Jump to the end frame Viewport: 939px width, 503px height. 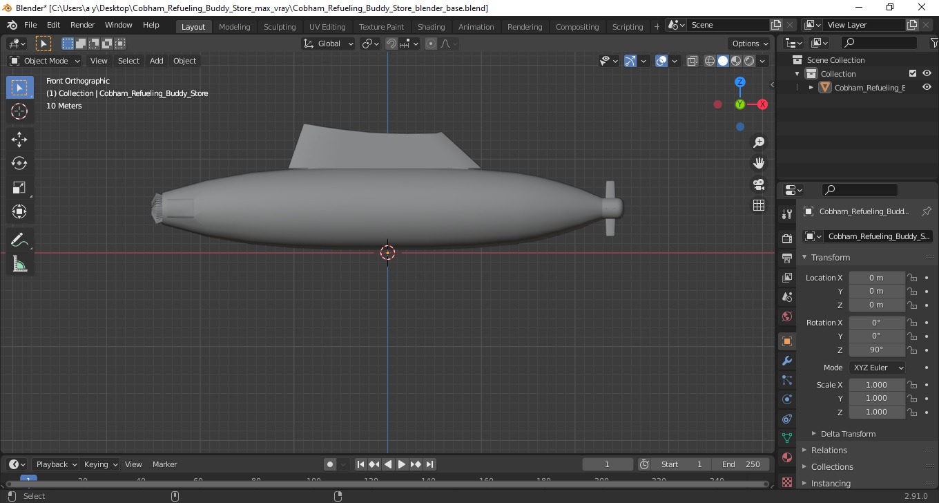[429, 464]
